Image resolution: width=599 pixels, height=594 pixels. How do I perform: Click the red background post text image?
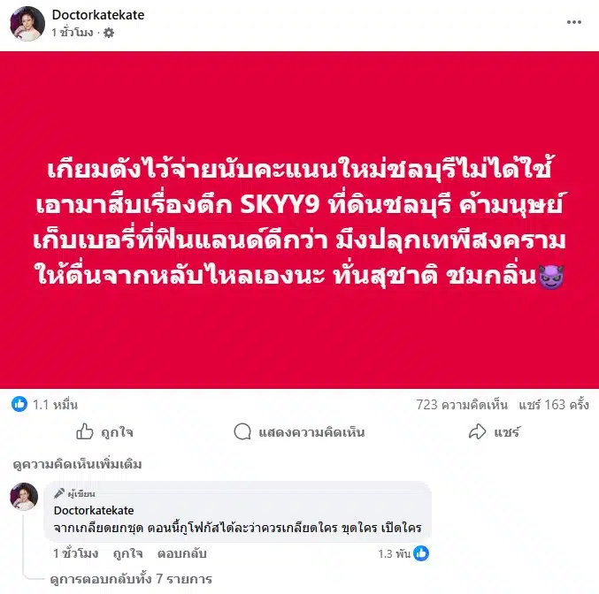299,220
